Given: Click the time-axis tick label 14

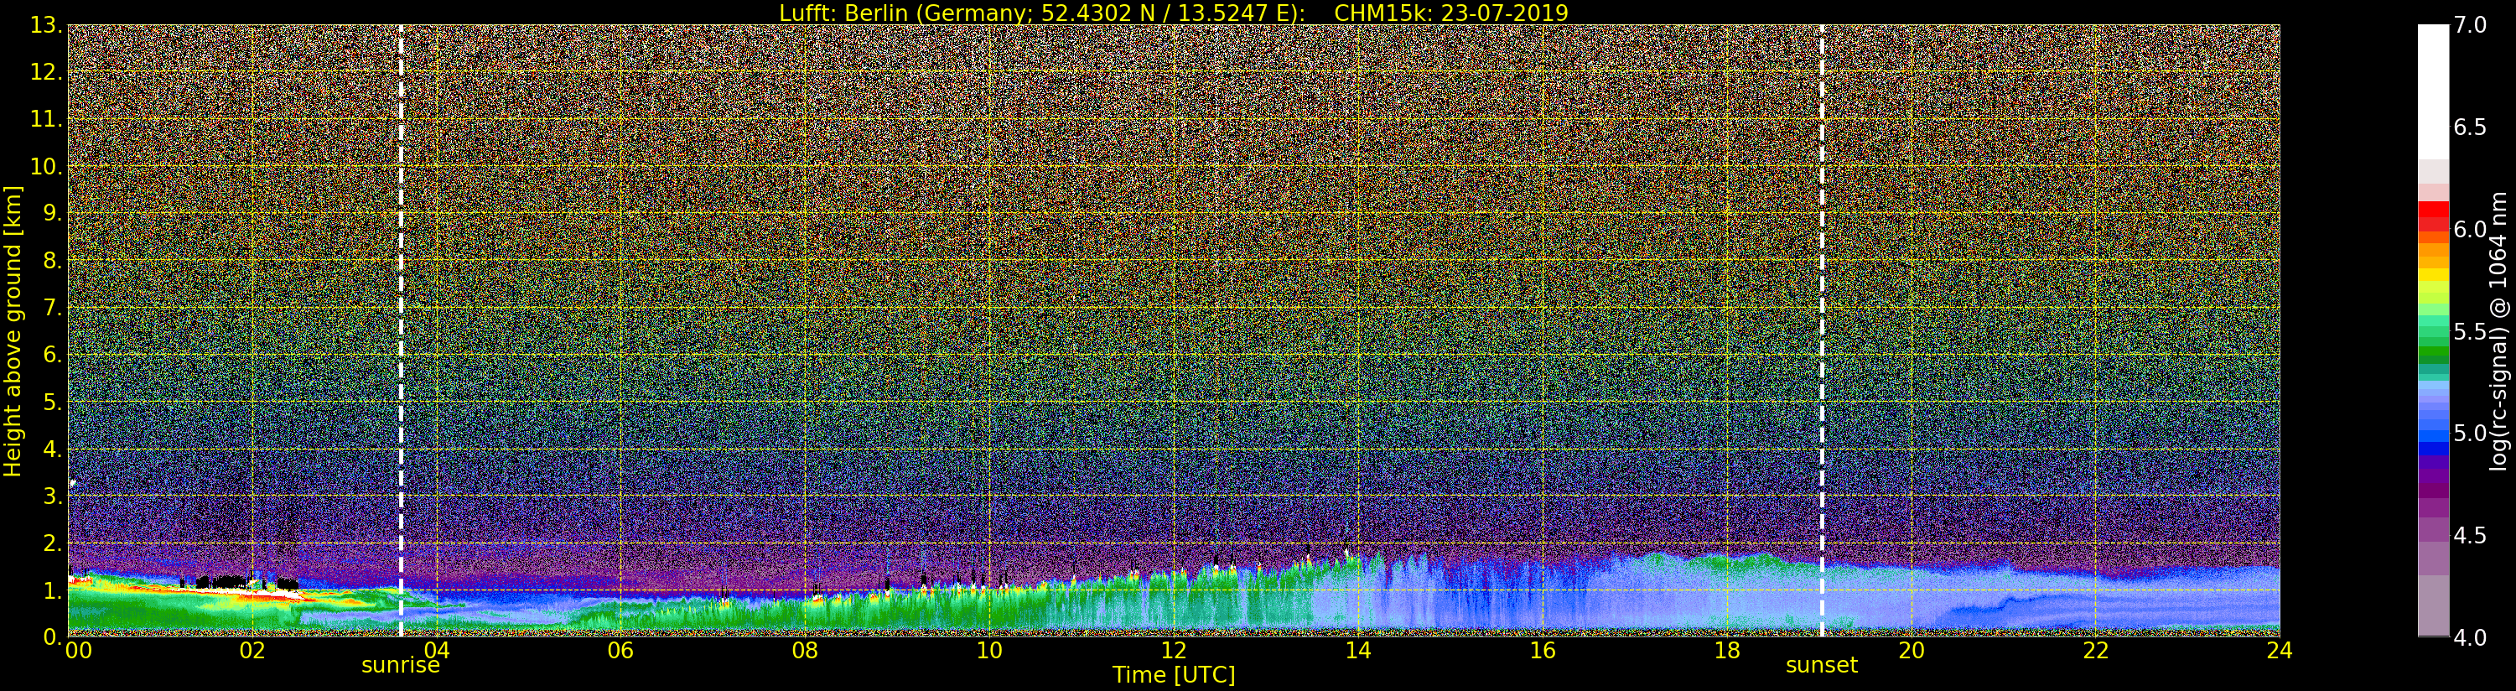Looking at the screenshot, I should click(1358, 651).
